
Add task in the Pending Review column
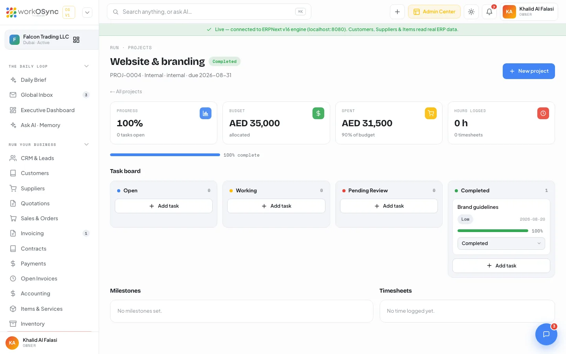[389, 206]
